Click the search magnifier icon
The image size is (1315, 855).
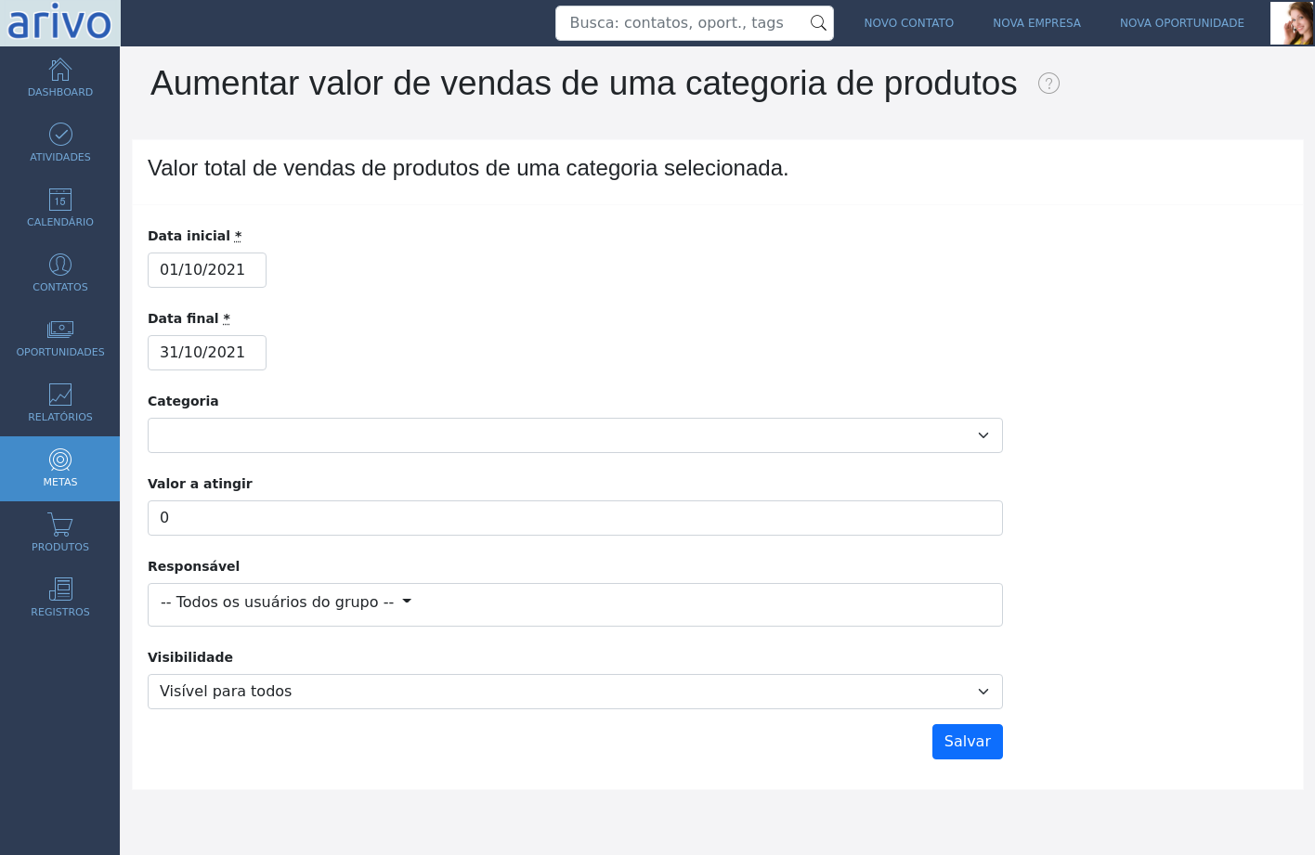point(818,23)
